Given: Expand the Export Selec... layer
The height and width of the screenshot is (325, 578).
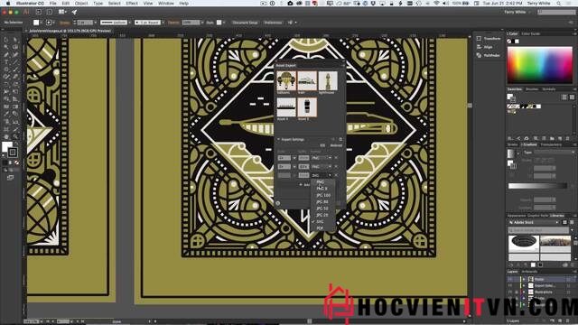Looking at the screenshot, I should click(524, 285).
